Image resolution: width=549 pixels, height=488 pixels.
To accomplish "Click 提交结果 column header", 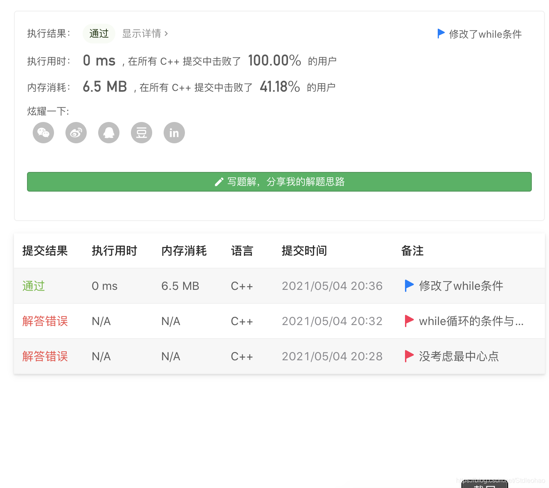I will 45,251.
